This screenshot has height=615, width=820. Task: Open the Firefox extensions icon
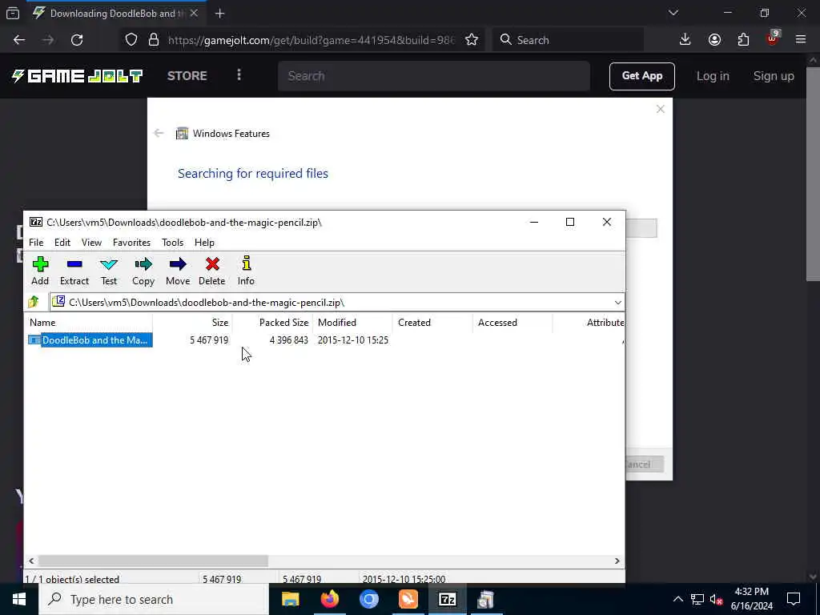point(743,40)
